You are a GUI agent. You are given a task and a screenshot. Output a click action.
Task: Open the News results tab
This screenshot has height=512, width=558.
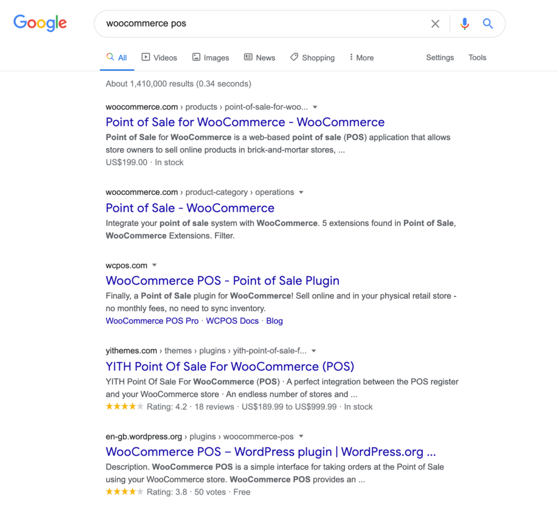click(259, 57)
